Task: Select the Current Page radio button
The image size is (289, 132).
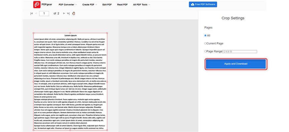Action: [205, 43]
